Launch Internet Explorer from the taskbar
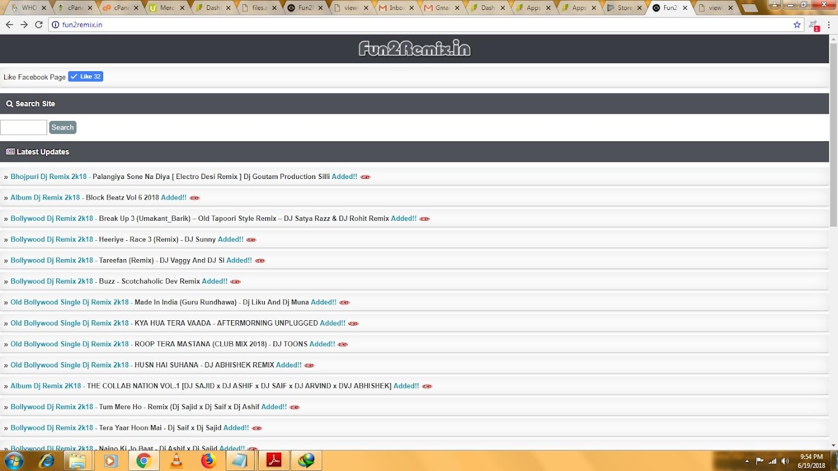 [47, 460]
